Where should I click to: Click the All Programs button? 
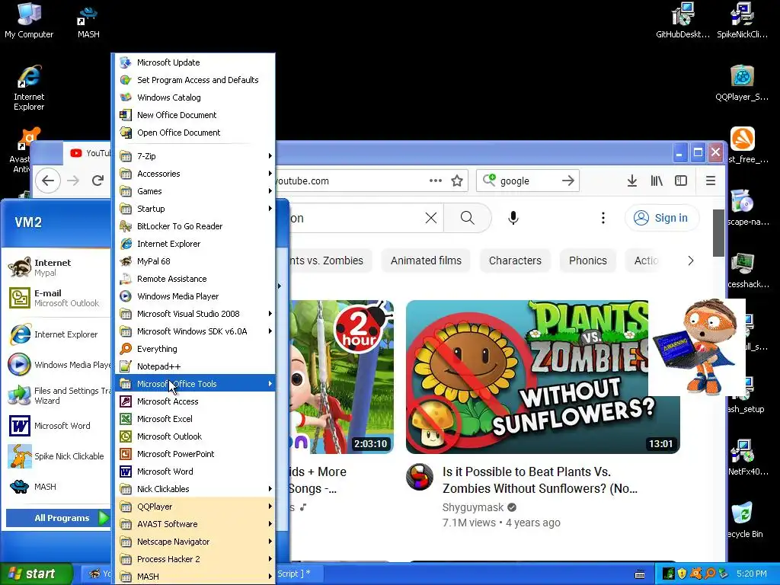click(x=58, y=518)
